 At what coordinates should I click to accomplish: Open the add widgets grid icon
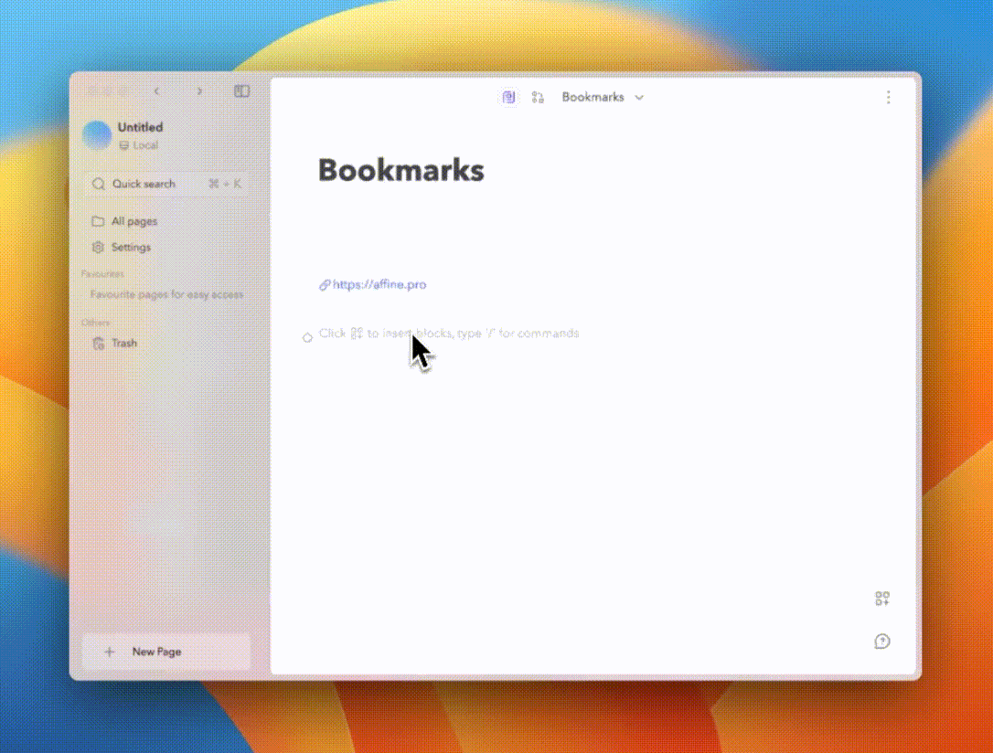[882, 599]
